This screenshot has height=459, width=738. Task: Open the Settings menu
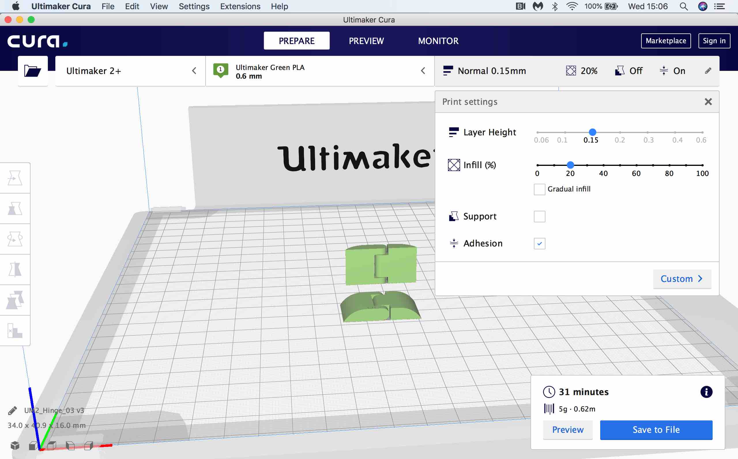click(194, 6)
